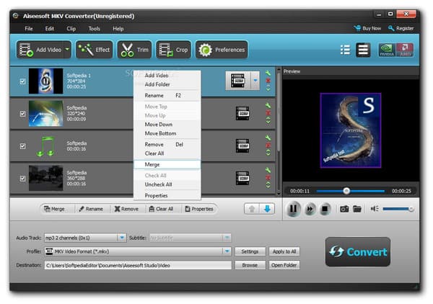Viewport: 433px width, 304px height.
Task: Pause the preview playback
Action: pos(294,209)
